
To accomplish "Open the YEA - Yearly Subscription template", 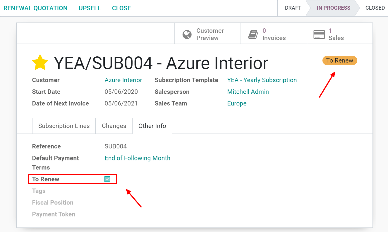I will [x=262, y=80].
